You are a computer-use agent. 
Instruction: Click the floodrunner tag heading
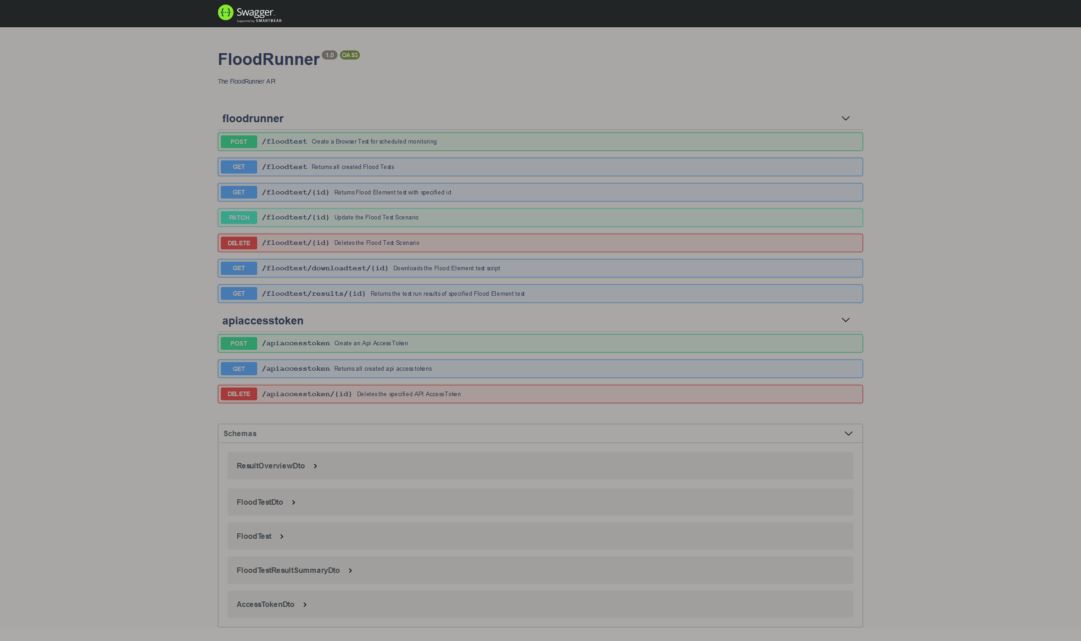click(x=253, y=119)
